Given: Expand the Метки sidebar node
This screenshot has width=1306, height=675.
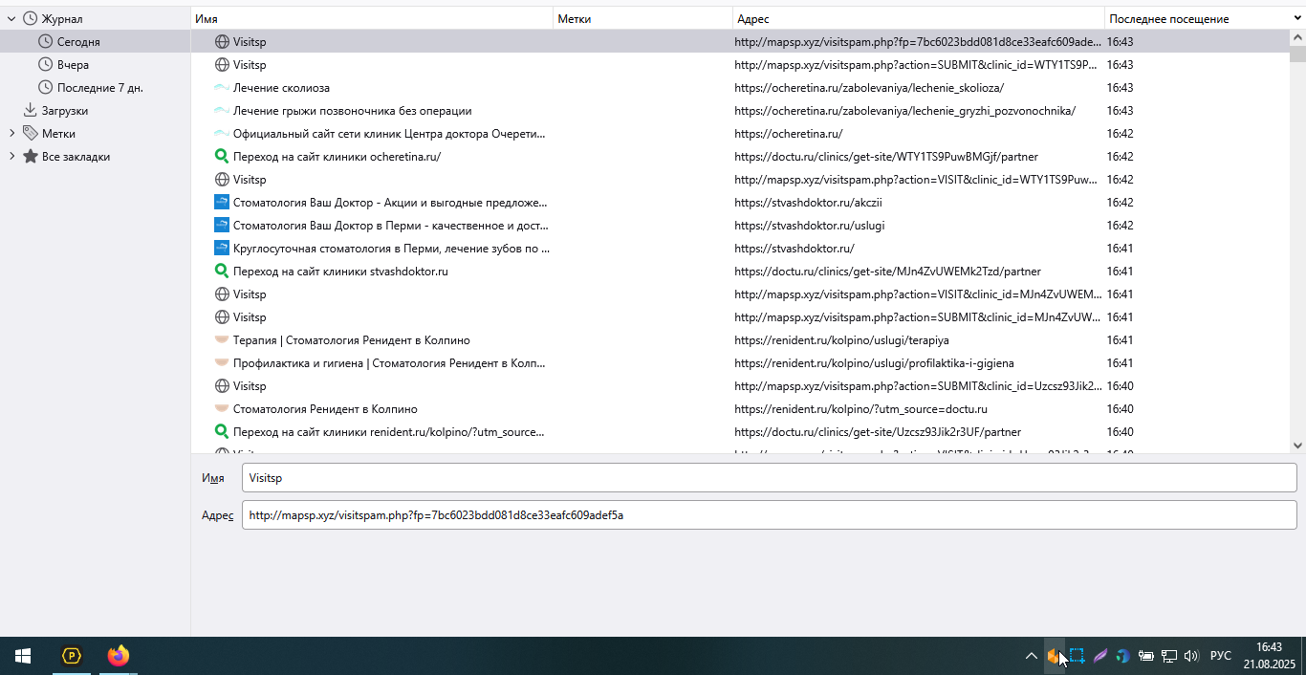Looking at the screenshot, I should tap(11, 133).
